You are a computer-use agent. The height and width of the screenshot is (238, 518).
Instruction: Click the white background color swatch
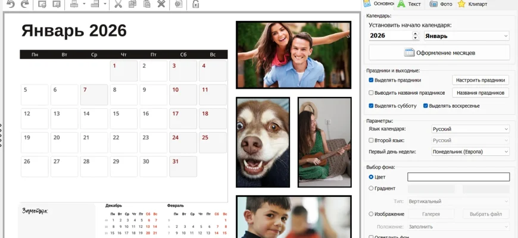tap(458, 177)
